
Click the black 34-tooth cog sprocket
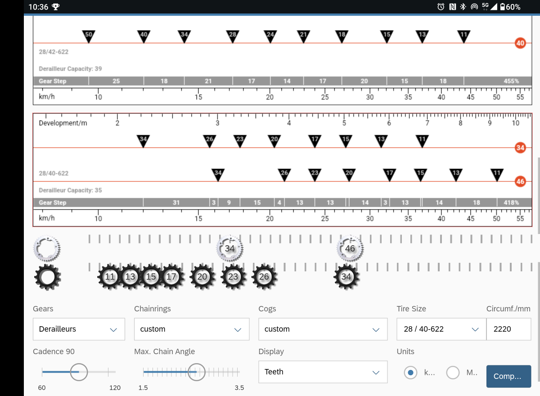[346, 277]
